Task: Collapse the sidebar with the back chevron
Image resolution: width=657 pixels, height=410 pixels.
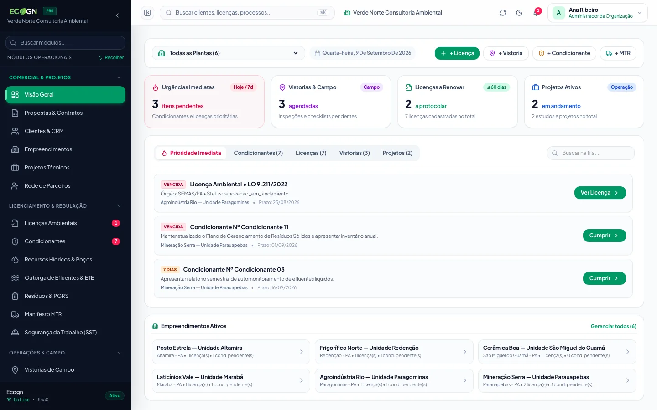Action: click(117, 15)
